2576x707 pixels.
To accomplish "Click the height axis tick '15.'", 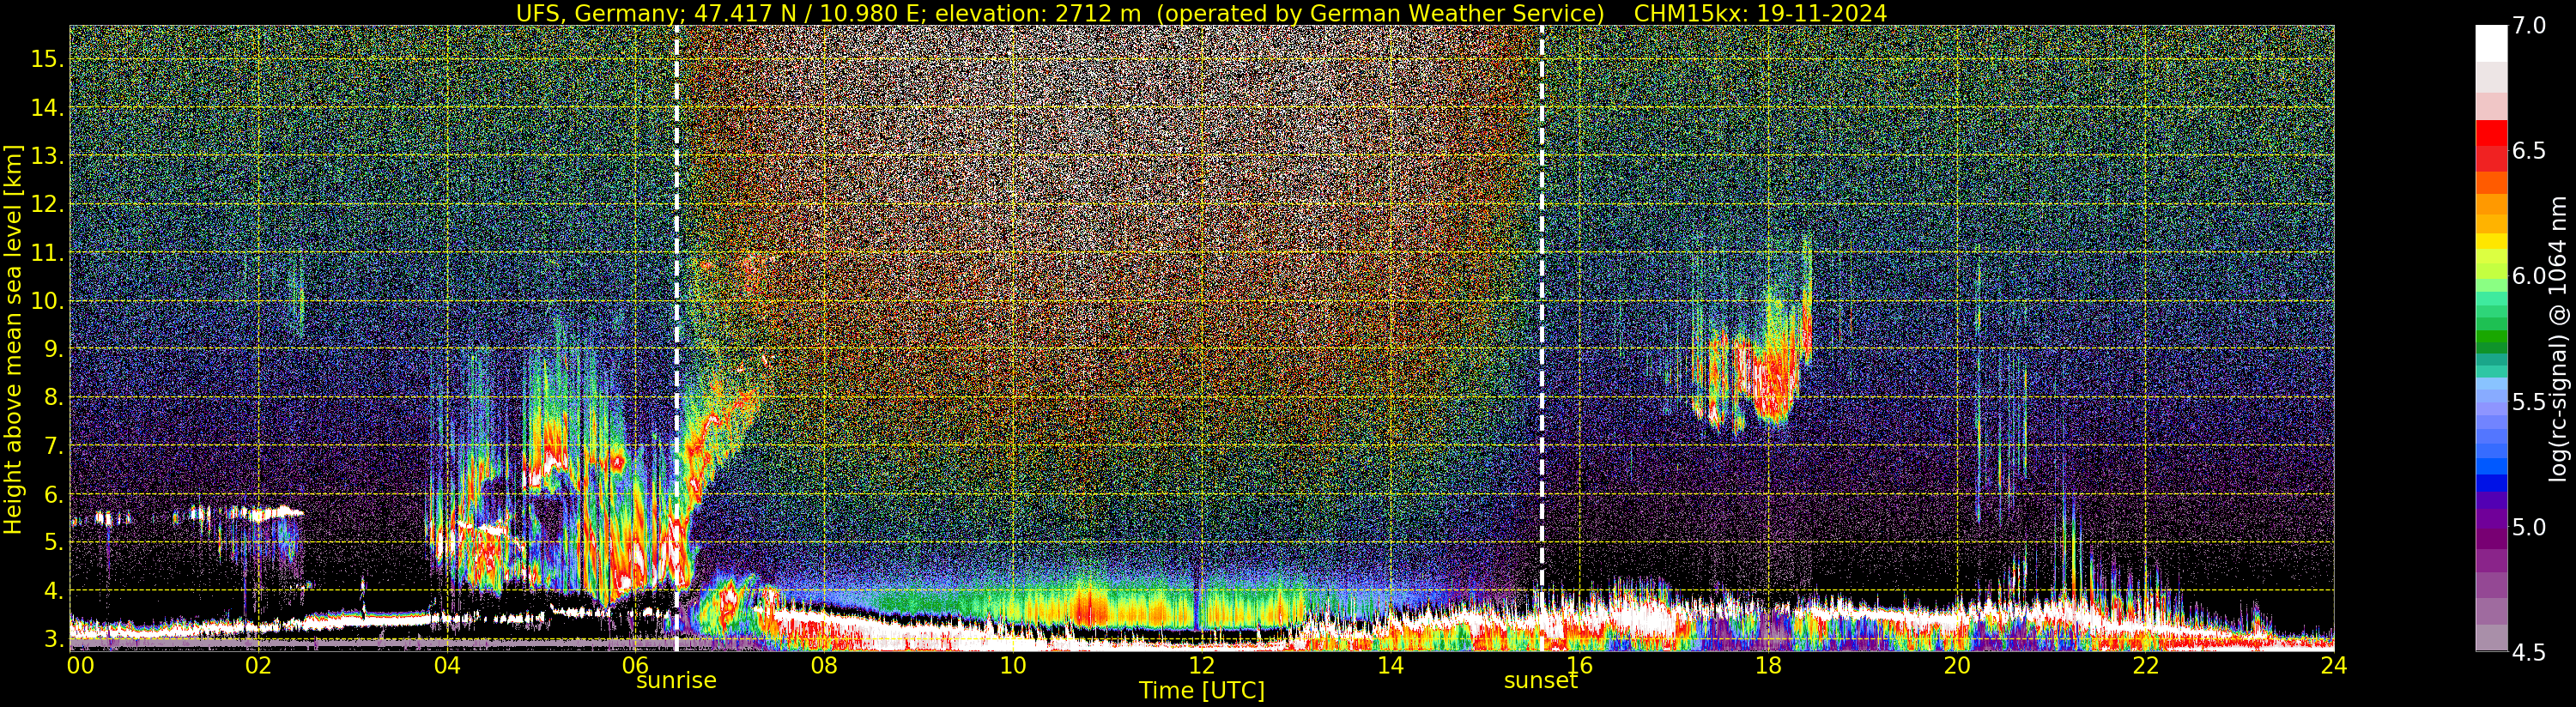I will click(47, 59).
